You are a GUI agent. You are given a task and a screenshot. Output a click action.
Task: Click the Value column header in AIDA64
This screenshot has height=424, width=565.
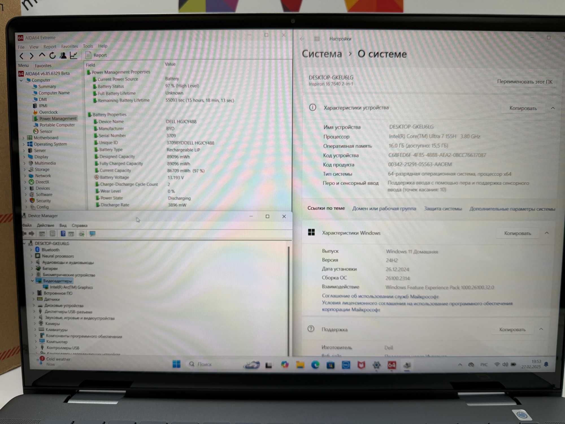pyautogui.click(x=170, y=64)
